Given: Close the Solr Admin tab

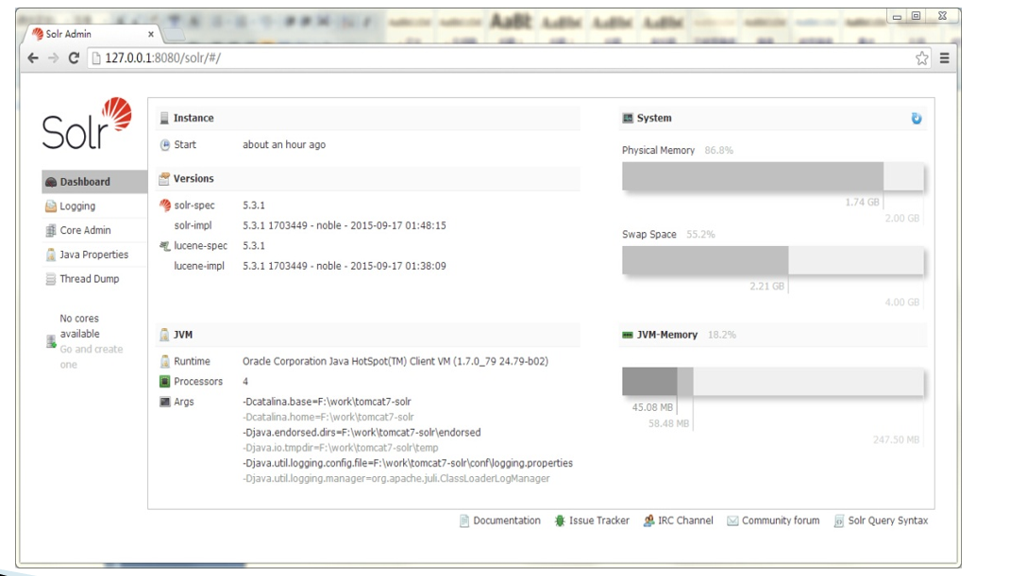Looking at the screenshot, I should 151,34.
